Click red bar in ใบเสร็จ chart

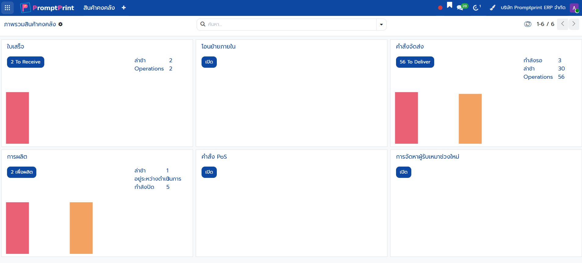17,118
